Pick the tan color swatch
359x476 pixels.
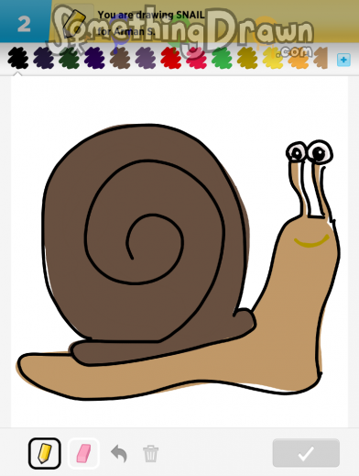[321, 58]
